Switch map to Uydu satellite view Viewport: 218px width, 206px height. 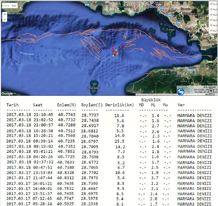pos(14,6)
